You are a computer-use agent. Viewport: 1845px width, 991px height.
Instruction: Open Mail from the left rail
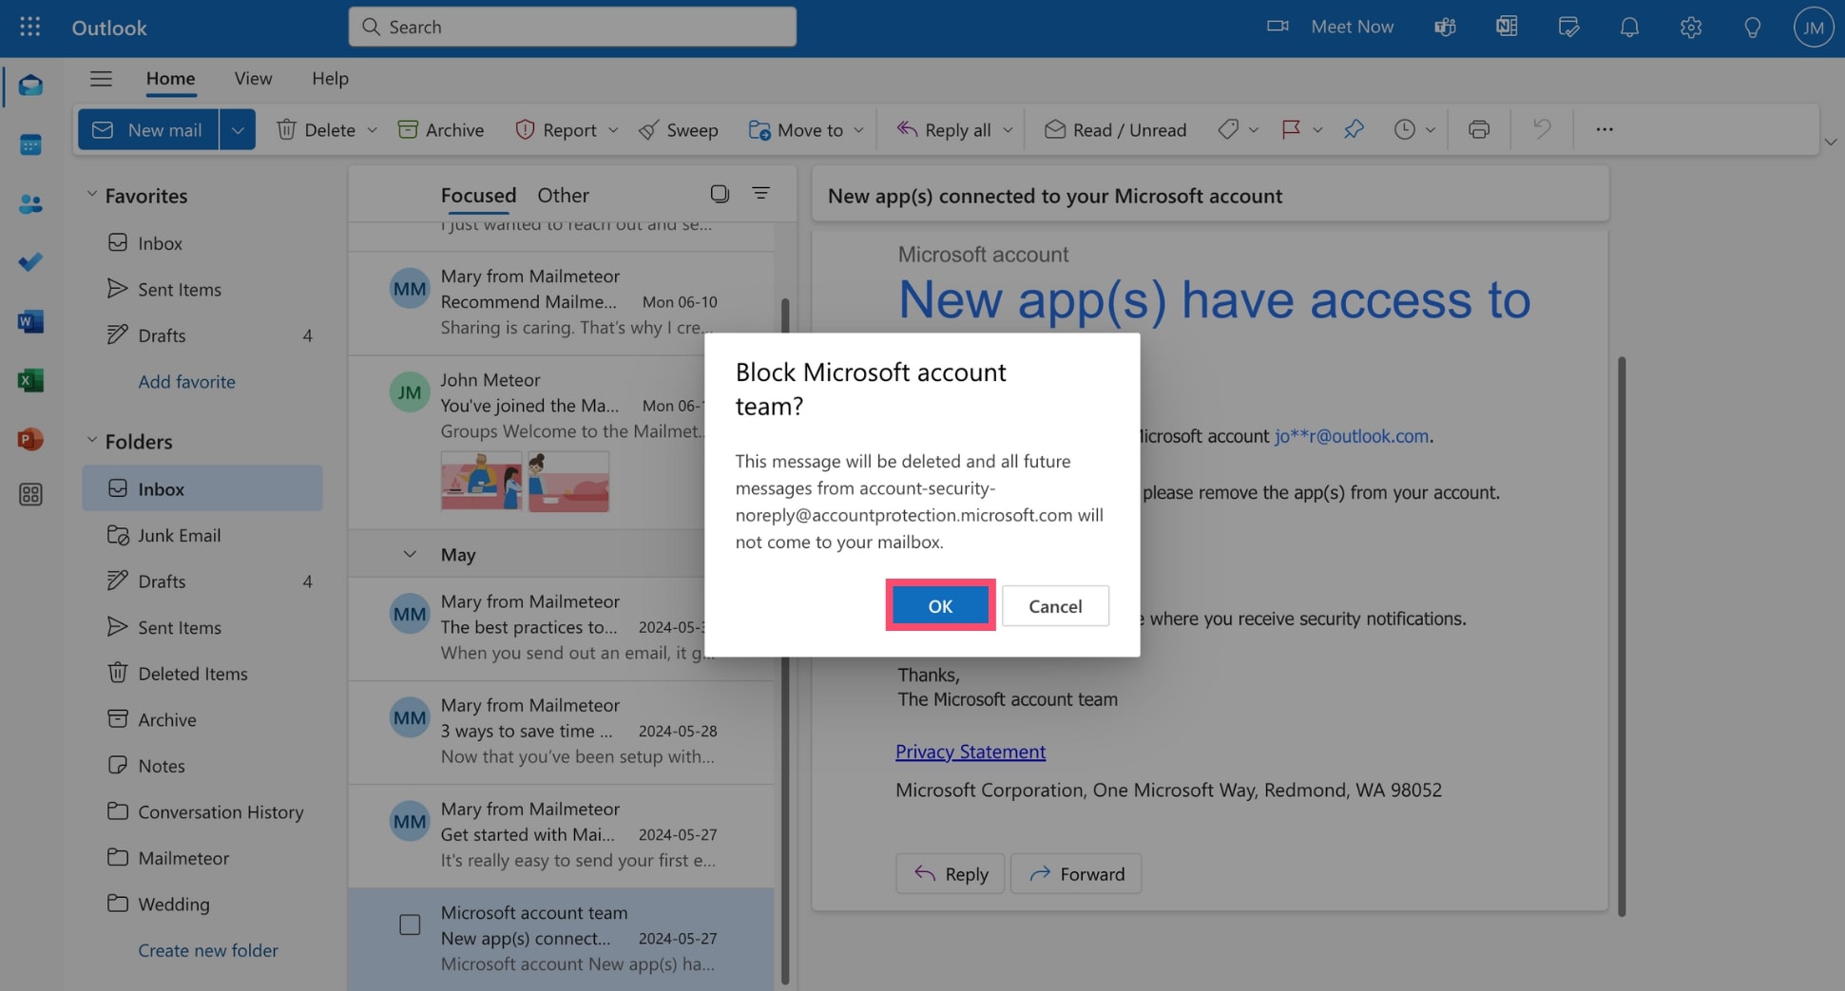pos(30,86)
